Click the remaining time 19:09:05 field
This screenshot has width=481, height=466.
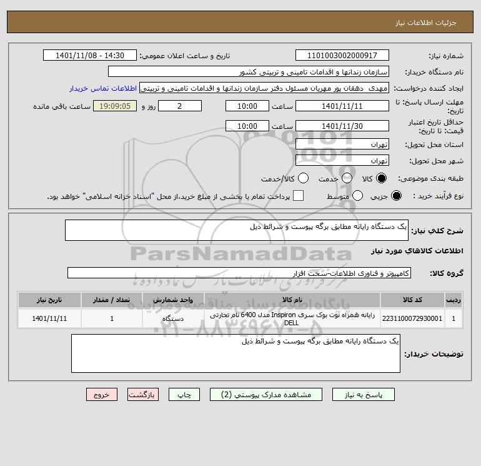pyautogui.click(x=115, y=106)
